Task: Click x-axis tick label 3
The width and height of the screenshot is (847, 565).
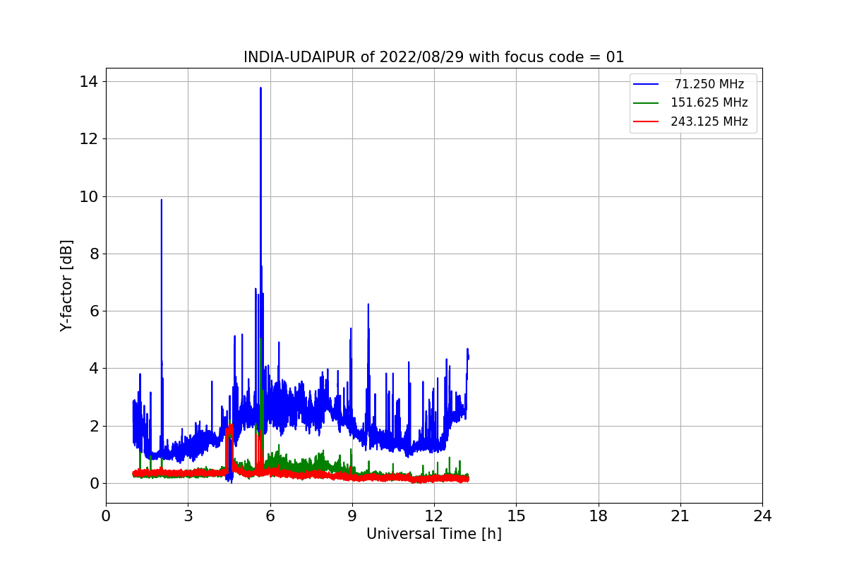Action: point(188,516)
